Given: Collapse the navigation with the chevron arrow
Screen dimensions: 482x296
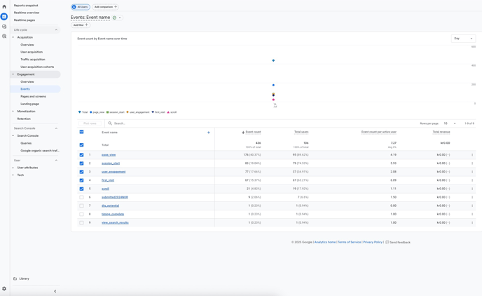Looking at the screenshot, I should pos(55,291).
